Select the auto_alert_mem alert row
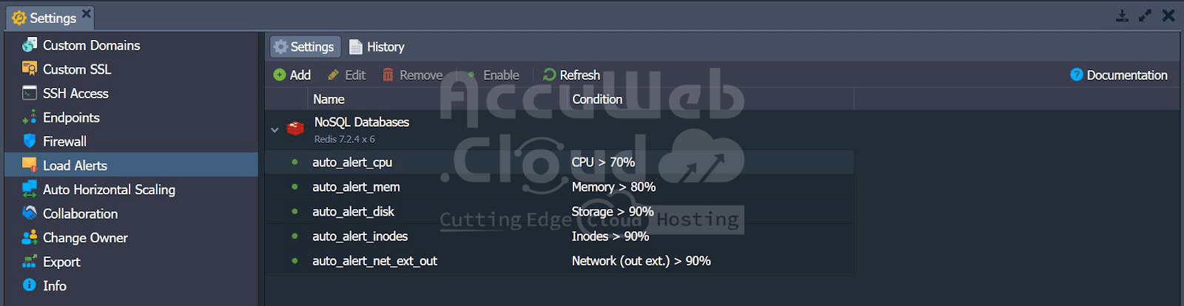The height and width of the screenshot is (306, 1184). [x=356, y=187]
